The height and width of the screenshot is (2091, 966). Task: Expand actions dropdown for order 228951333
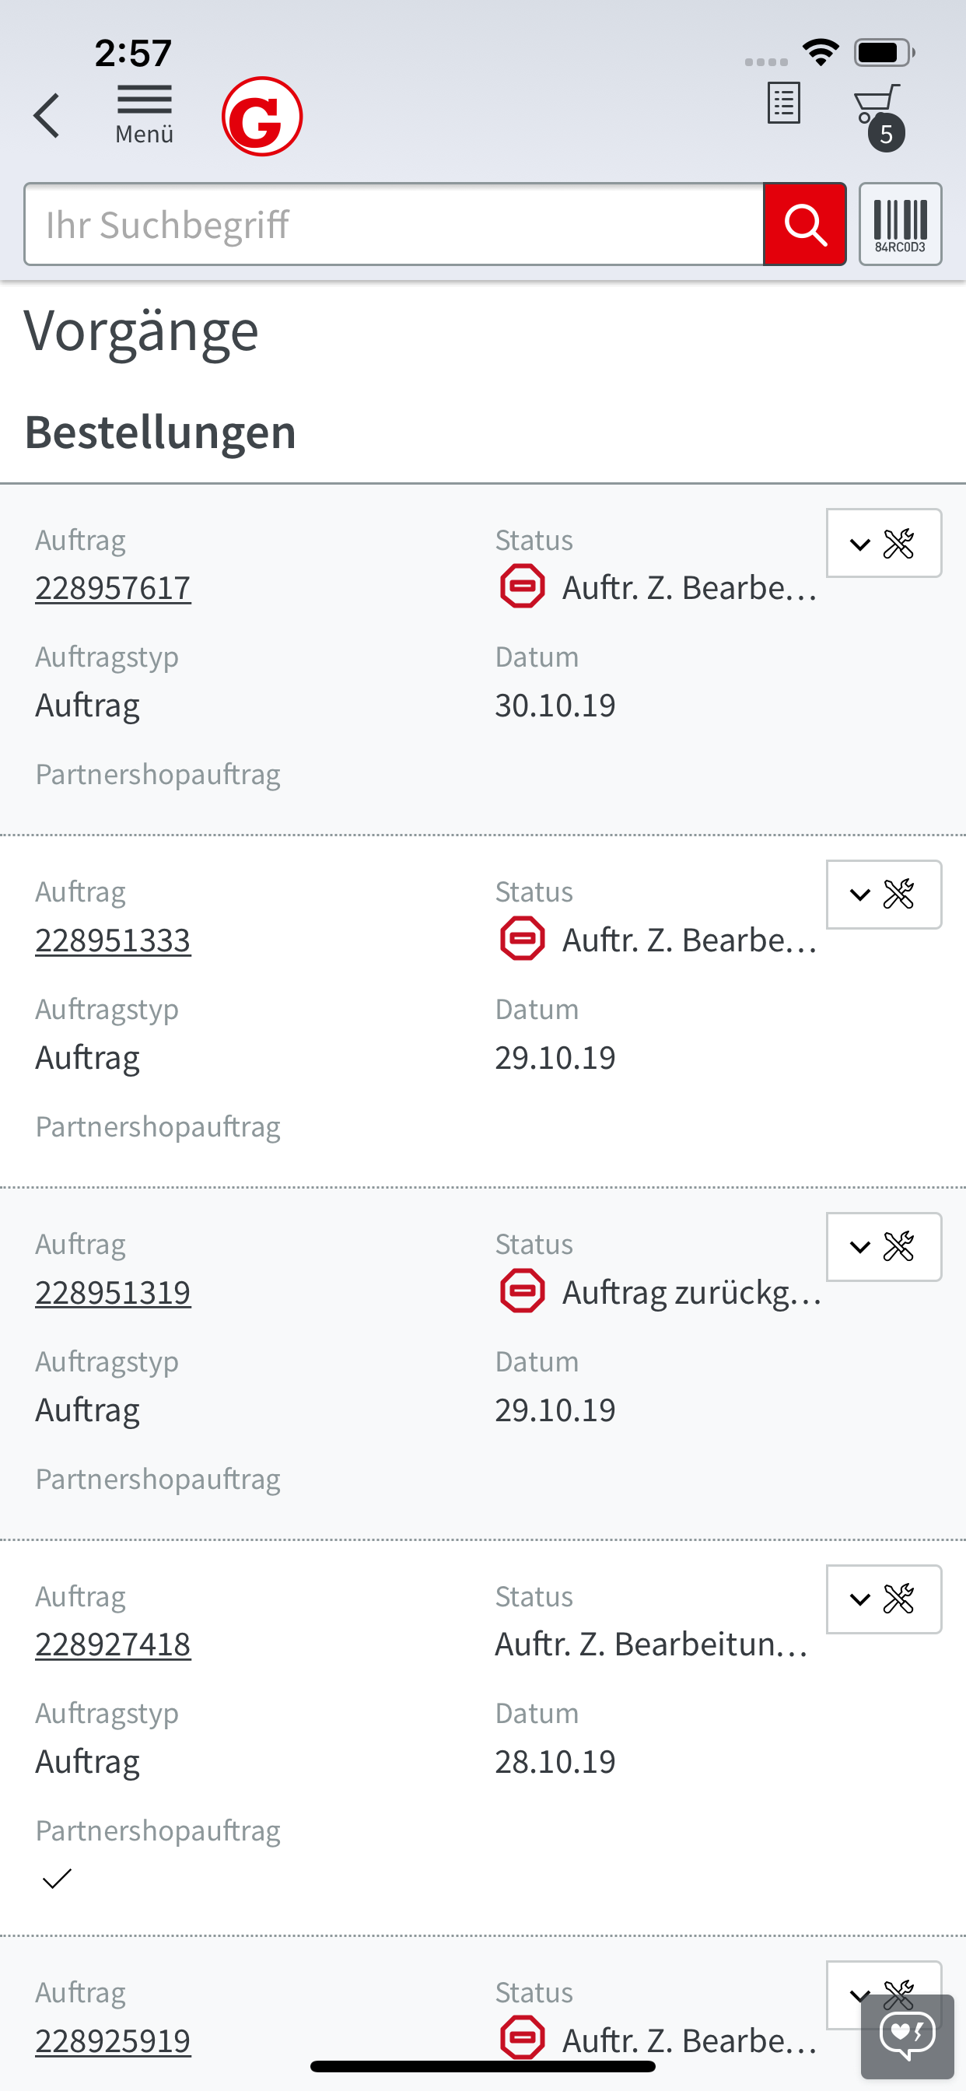884,895
